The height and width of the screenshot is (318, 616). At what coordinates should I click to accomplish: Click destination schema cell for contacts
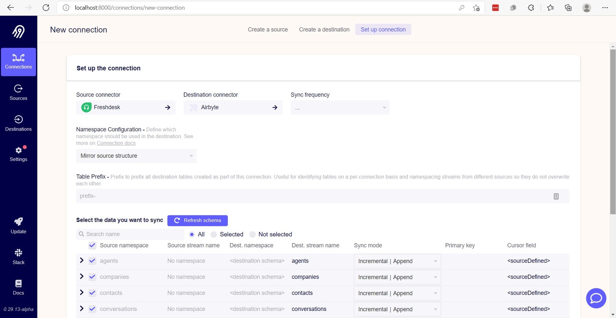click(257, 293)
